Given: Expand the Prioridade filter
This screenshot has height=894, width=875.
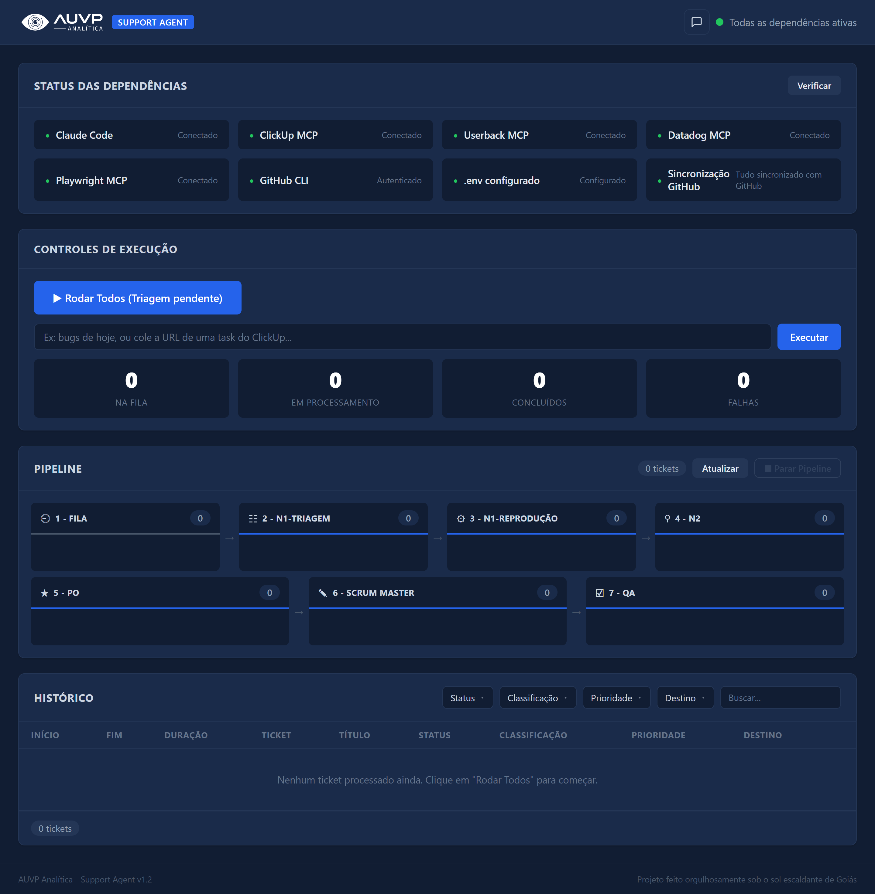Looking at the screenshot, I should pos(616,698).
